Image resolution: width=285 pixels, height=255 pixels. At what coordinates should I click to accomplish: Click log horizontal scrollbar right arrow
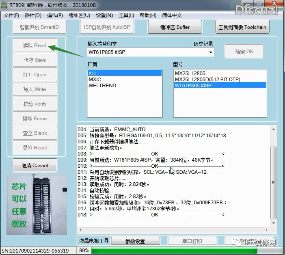[267, 230]
